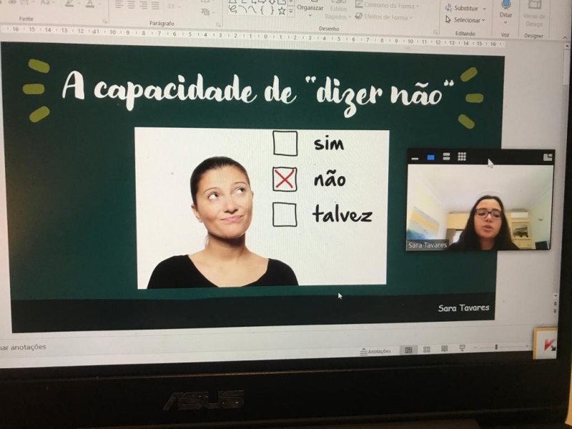The image size is (572, 429).
Task: Expand the Contorno da Forma arrow
Action: tap(418, 6)
